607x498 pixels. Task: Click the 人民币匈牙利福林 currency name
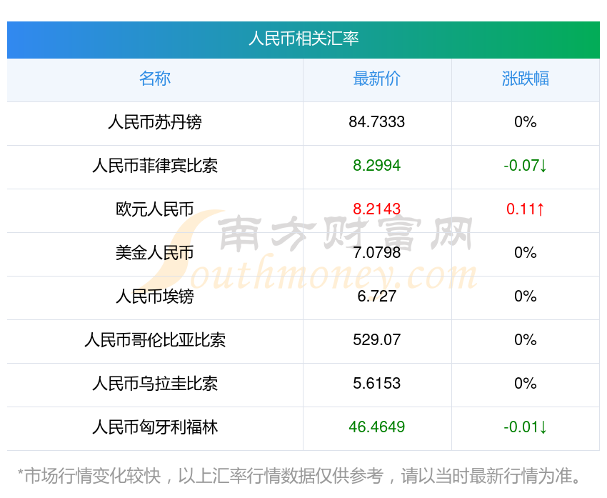click(155, 427)
